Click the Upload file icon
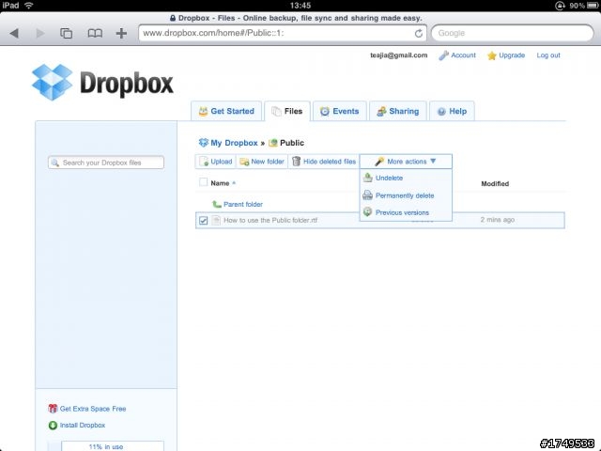 204,162
